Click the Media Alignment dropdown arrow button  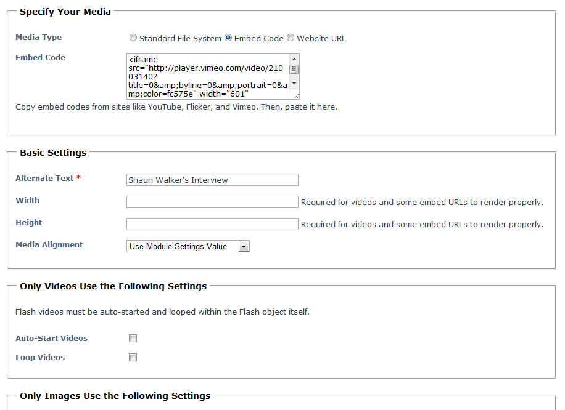coord(244,246)
